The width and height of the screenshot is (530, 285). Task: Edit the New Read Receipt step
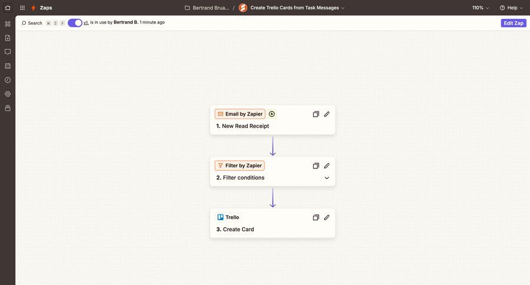[x=327, y=114]
